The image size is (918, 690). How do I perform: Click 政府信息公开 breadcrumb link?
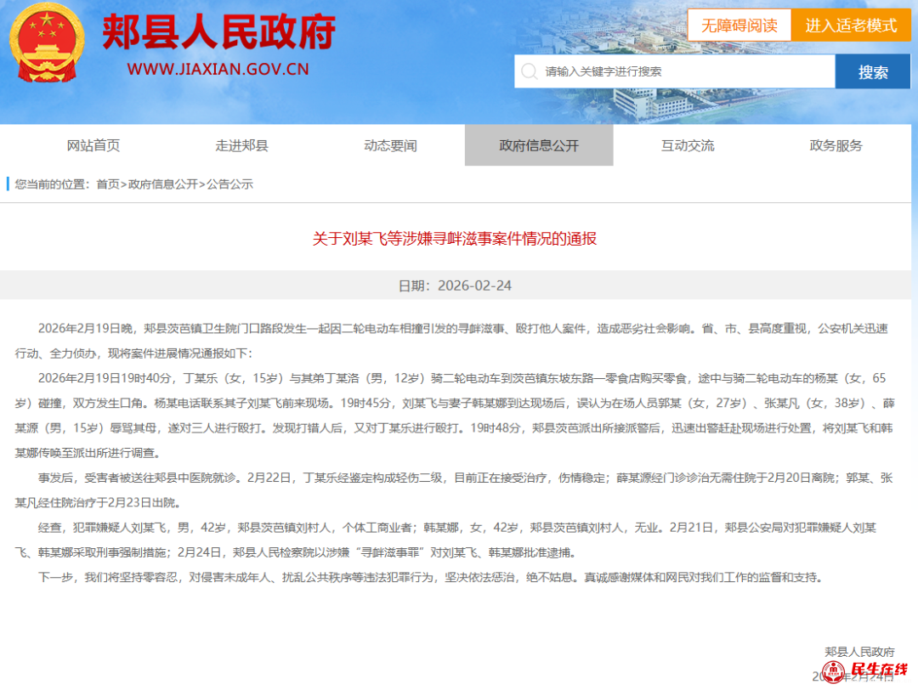(162, 184)
